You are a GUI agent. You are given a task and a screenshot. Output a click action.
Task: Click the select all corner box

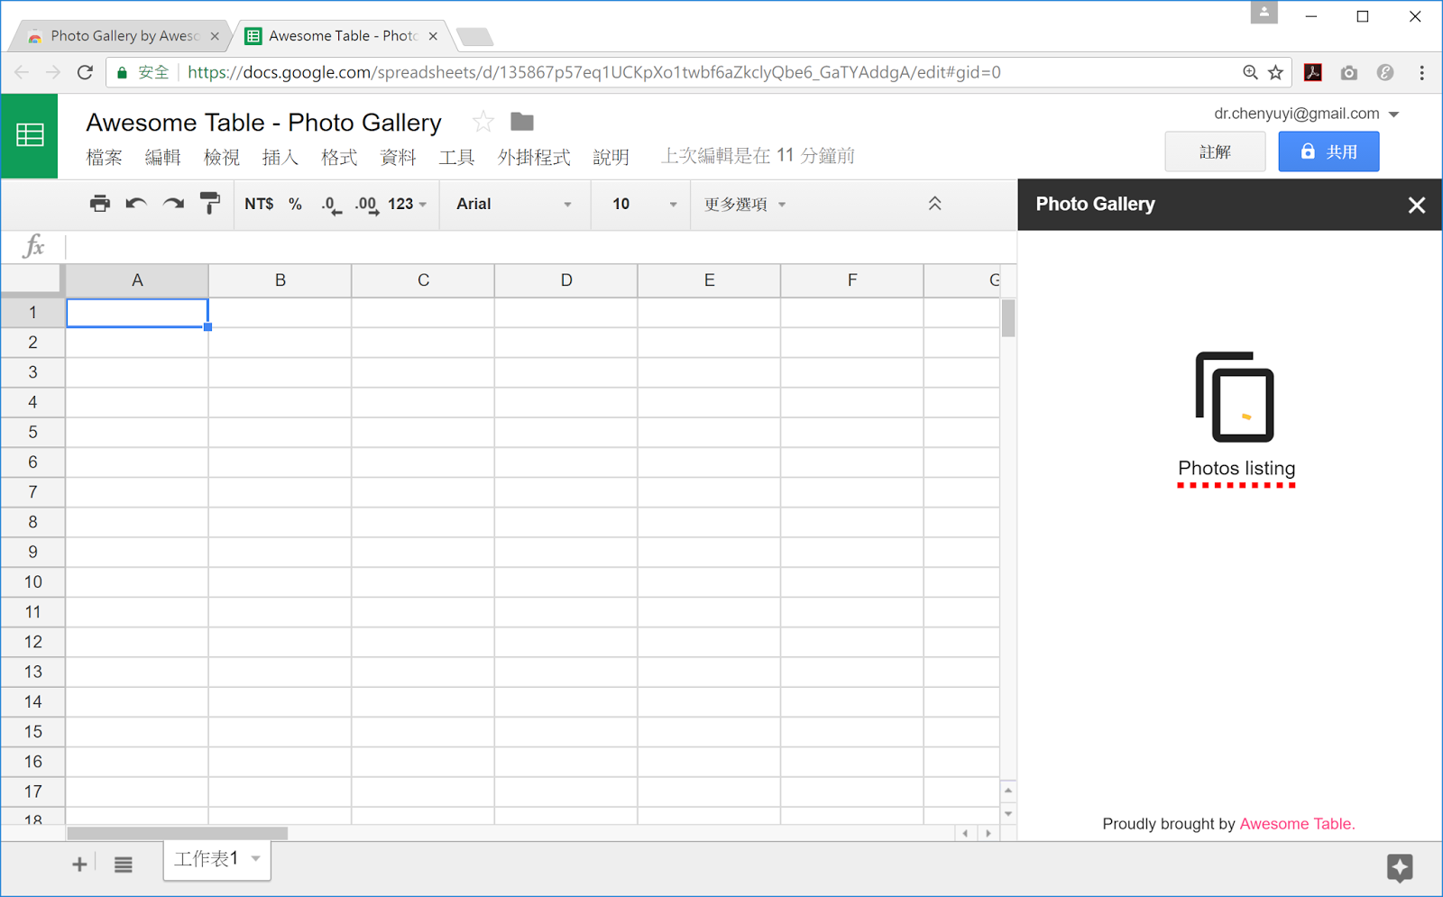32,280
